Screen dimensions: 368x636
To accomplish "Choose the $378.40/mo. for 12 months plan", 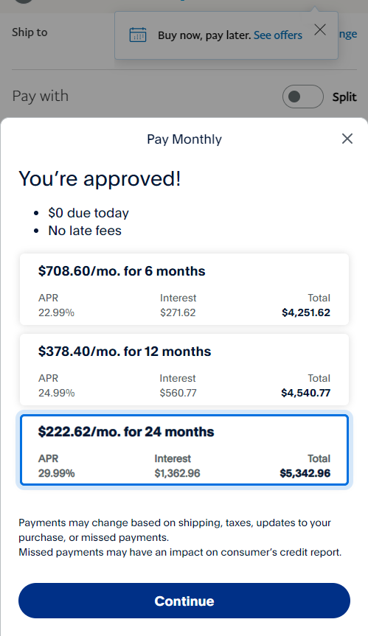I will [x=184, y=369].
